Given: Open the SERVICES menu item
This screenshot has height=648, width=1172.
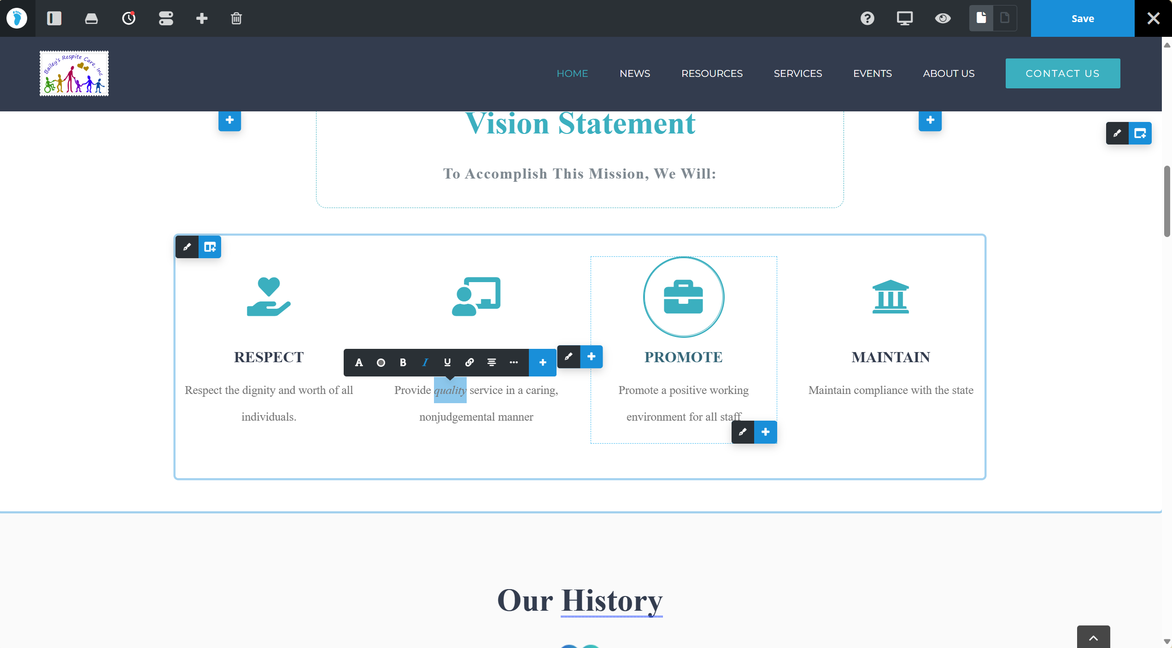Looking at the screenshot, I should (x=797, y=74).
